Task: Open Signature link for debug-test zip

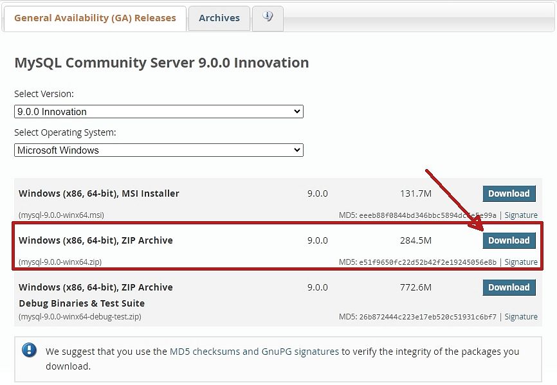Action: (521, 316)
